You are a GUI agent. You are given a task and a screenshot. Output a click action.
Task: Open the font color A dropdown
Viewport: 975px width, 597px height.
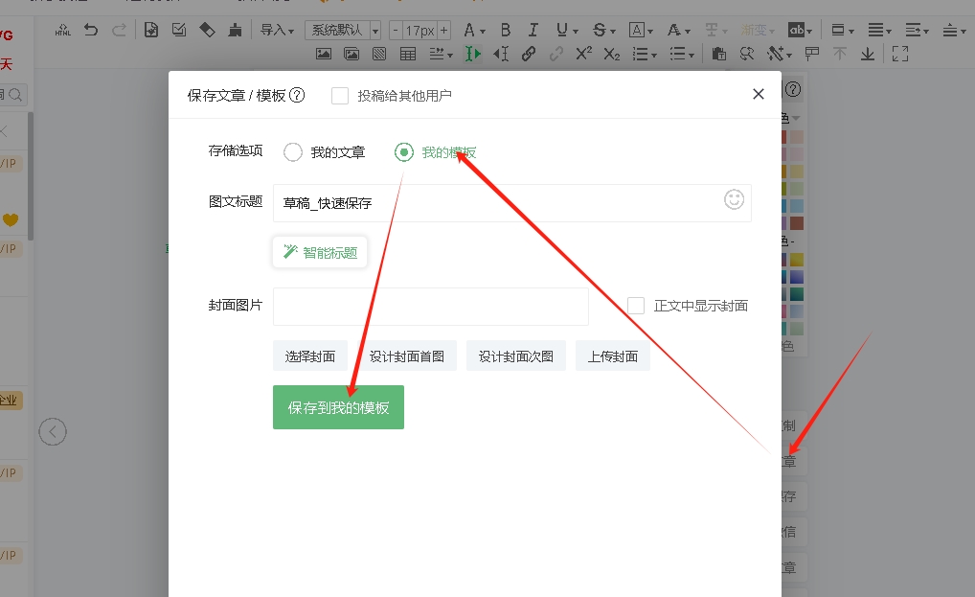click(474, 30)
